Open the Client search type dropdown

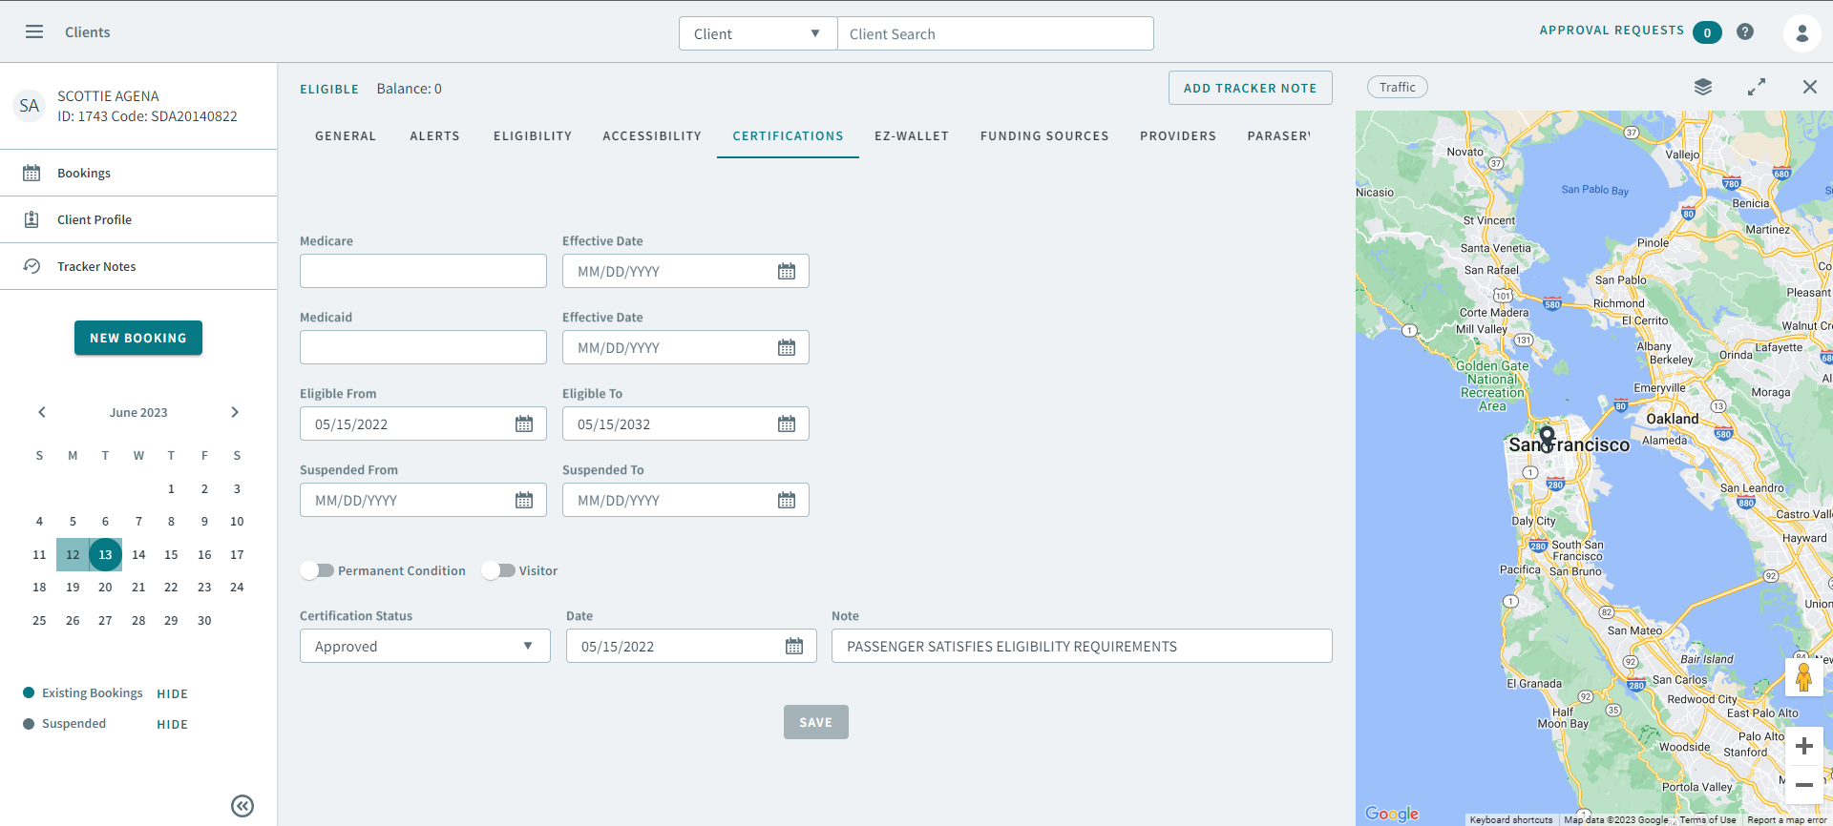[x=758, y=33]
